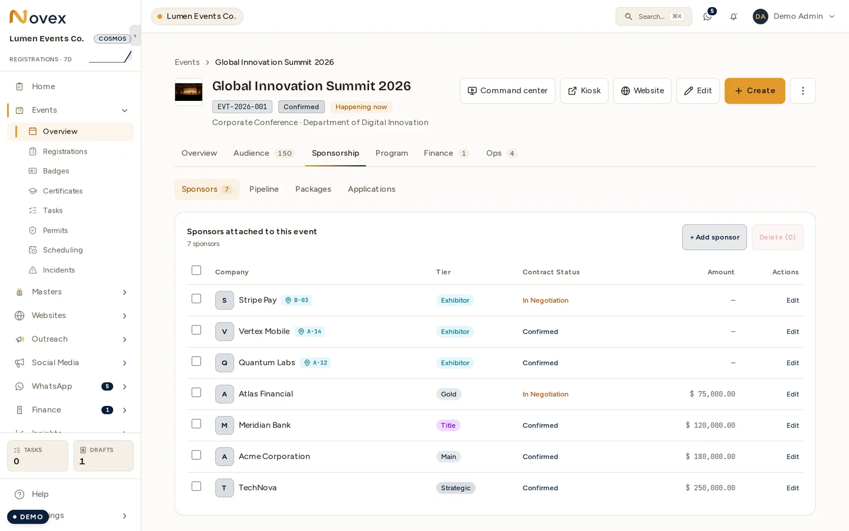Open the Pipeline sub-tab
The image size is (849, 531).
pos(264,189)
